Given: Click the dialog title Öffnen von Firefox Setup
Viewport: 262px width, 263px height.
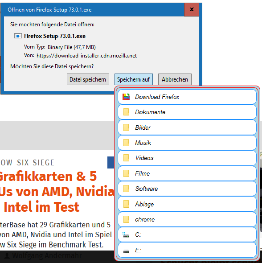Looking at the screenshot, I should 49,10.
